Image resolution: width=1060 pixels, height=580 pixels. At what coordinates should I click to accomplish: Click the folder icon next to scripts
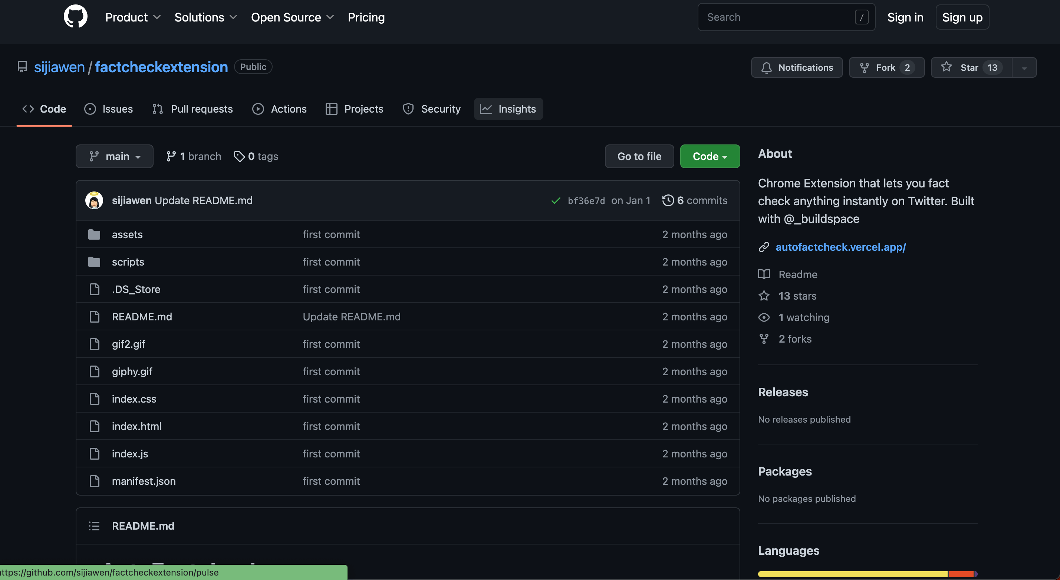coord(94,262)
